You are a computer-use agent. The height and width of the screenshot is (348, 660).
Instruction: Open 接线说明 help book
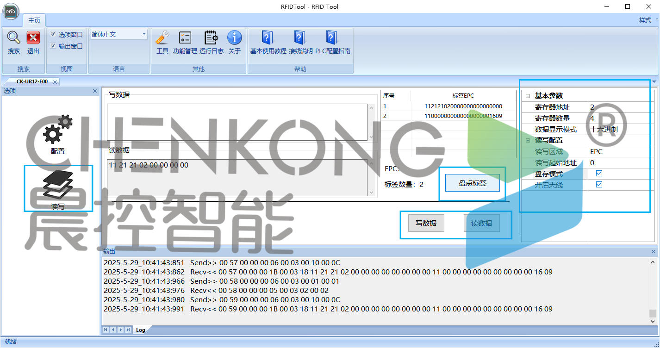[x=300, y=37]
